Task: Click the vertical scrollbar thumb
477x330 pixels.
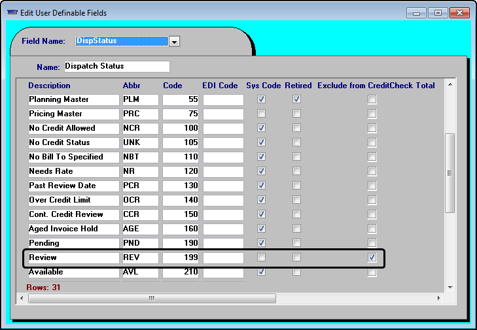Action: pyautogui.click(x=450, y=173)
